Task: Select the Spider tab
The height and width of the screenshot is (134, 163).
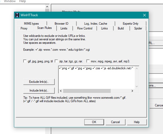Action: (138, 28)
